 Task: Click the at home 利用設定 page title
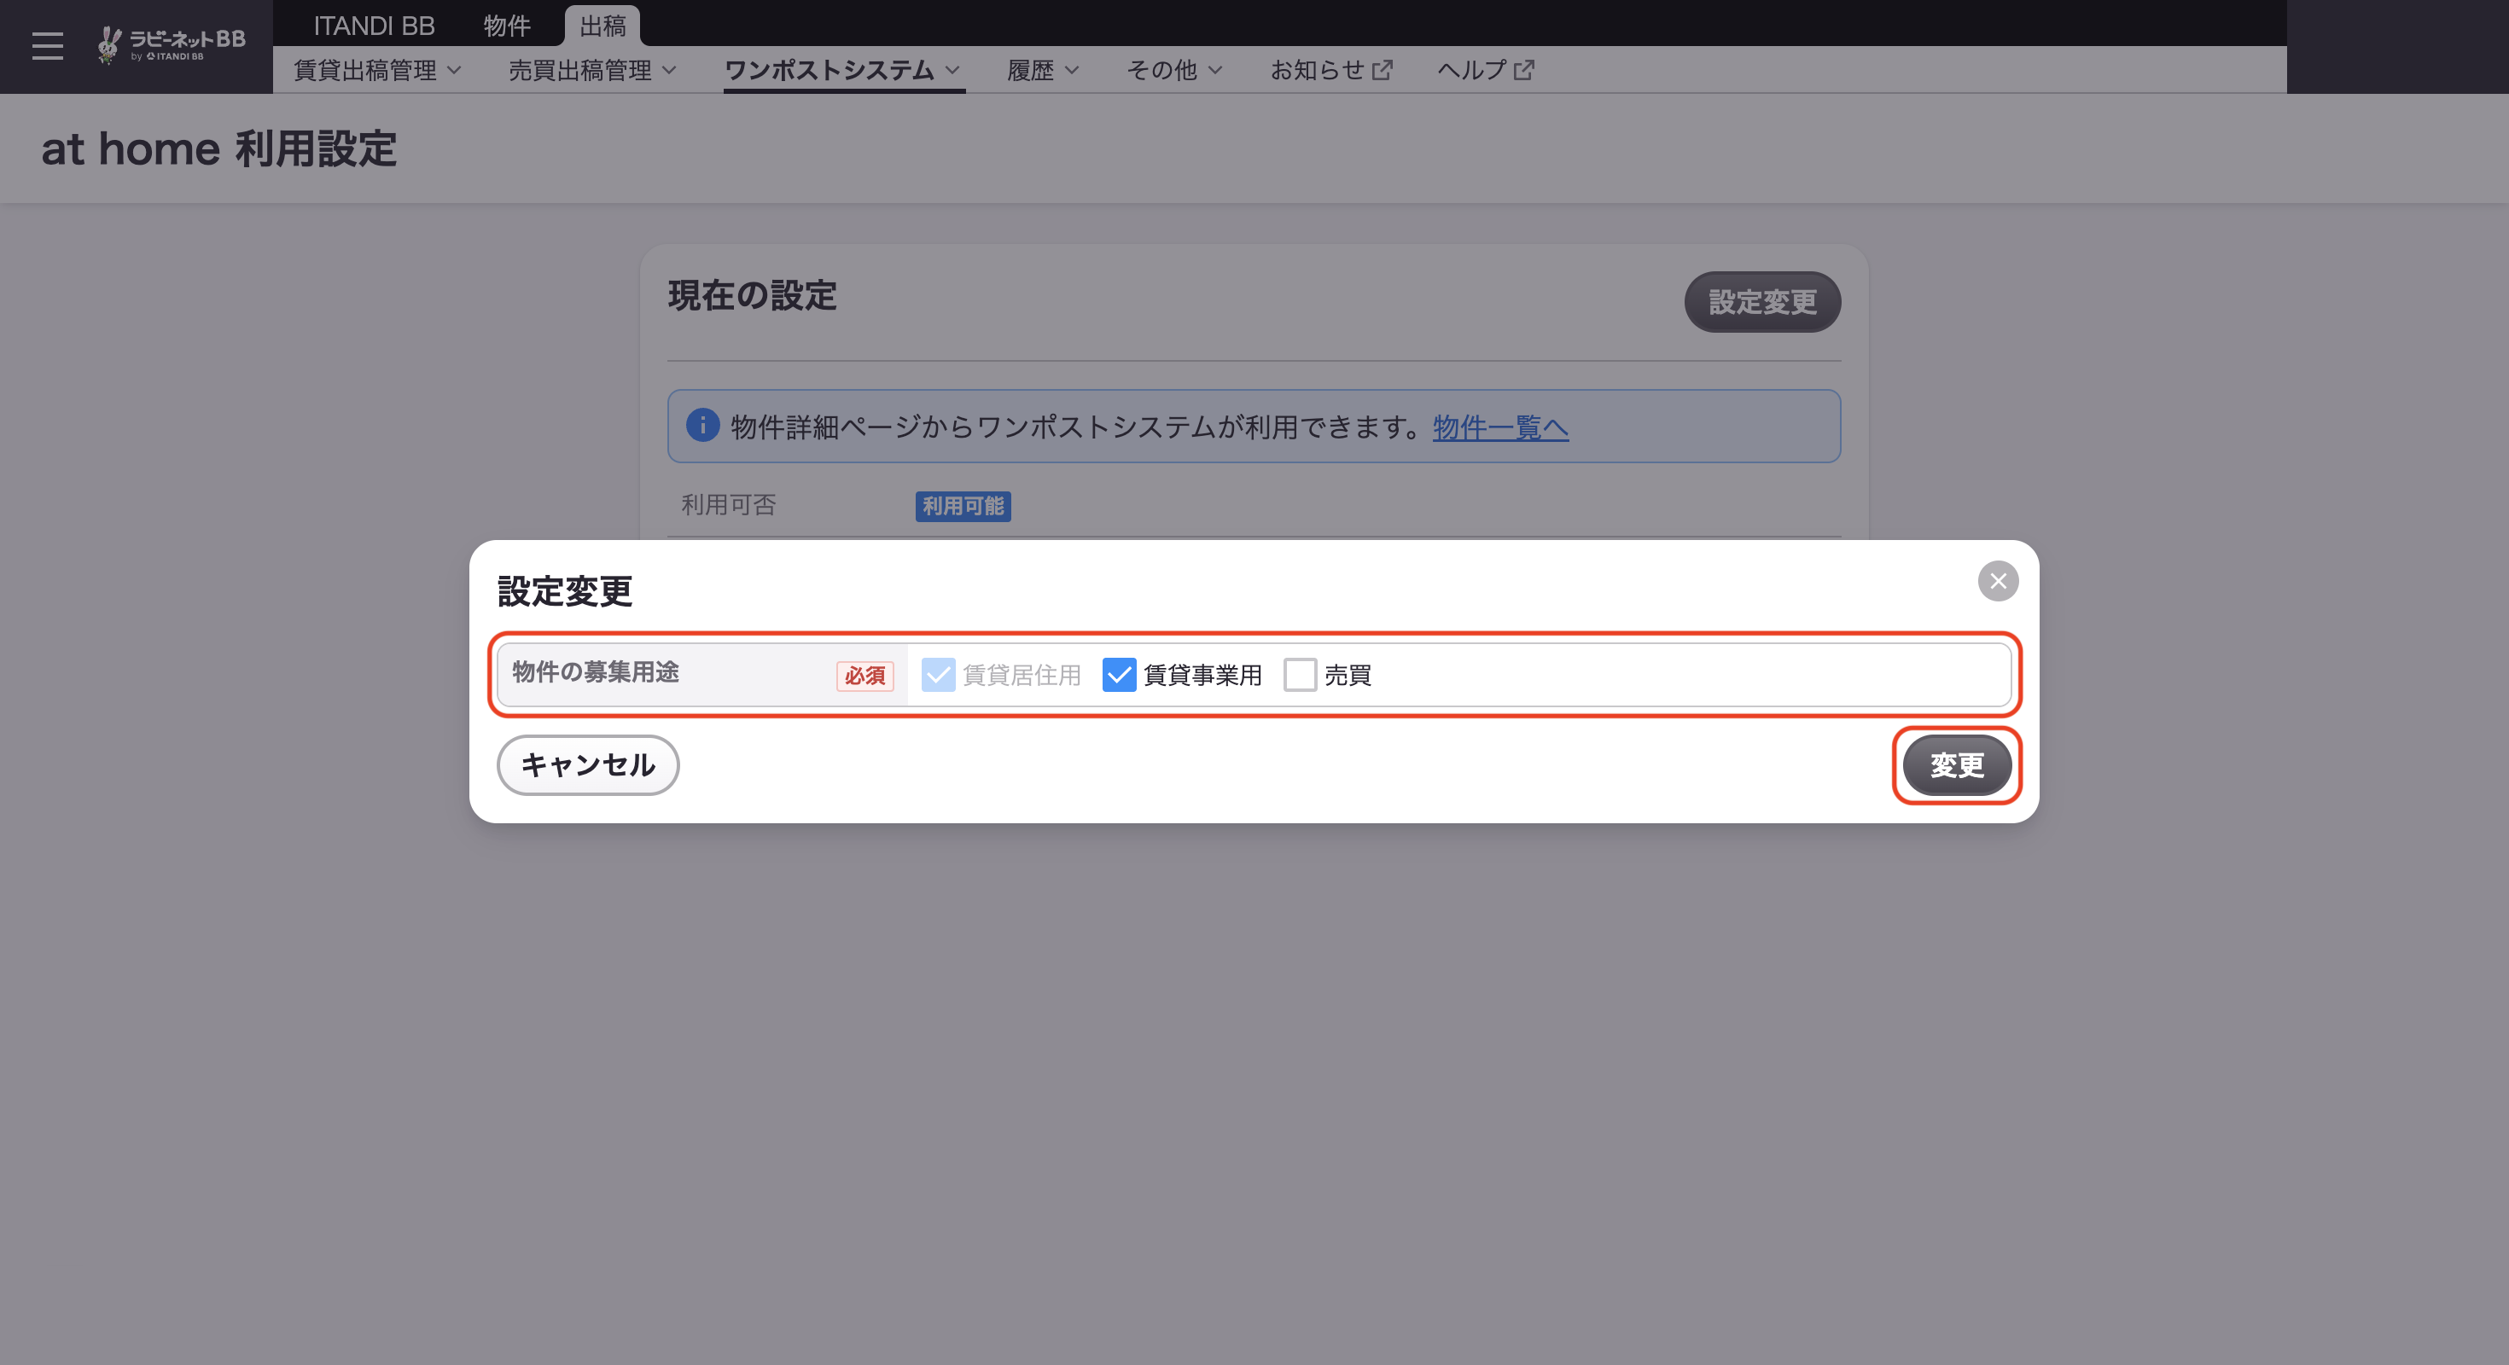pyautogui.click(x=219, y=149)
